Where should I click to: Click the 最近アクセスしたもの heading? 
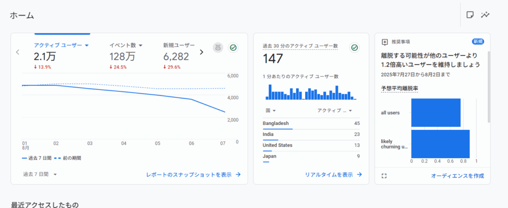point(45,205)
